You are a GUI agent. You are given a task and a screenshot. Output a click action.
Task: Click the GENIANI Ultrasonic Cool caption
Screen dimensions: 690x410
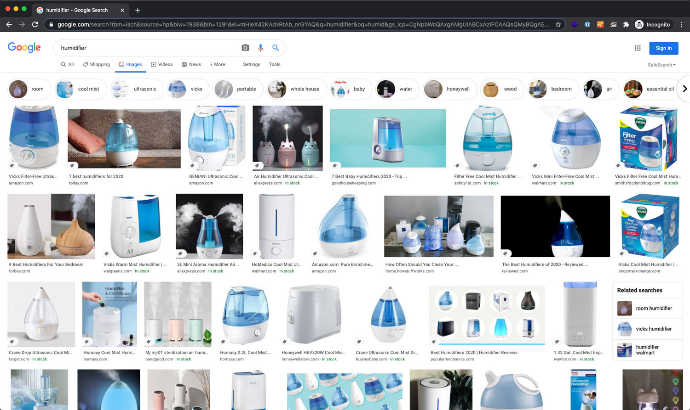[216, 176]
